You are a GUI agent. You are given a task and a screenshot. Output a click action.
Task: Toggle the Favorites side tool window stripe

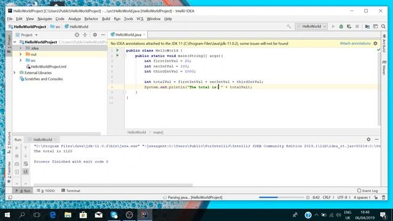click(9, 173)
